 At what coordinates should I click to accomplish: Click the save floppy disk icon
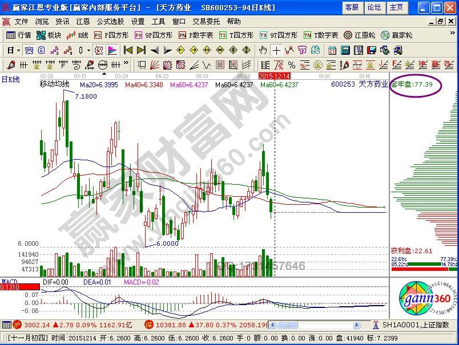[x=371, y=50]
